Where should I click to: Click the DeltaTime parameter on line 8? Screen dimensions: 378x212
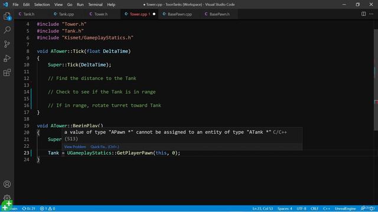(x=116, y=51)
